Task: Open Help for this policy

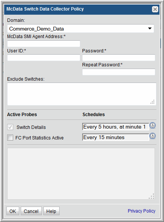Action: tap(51, 211)
